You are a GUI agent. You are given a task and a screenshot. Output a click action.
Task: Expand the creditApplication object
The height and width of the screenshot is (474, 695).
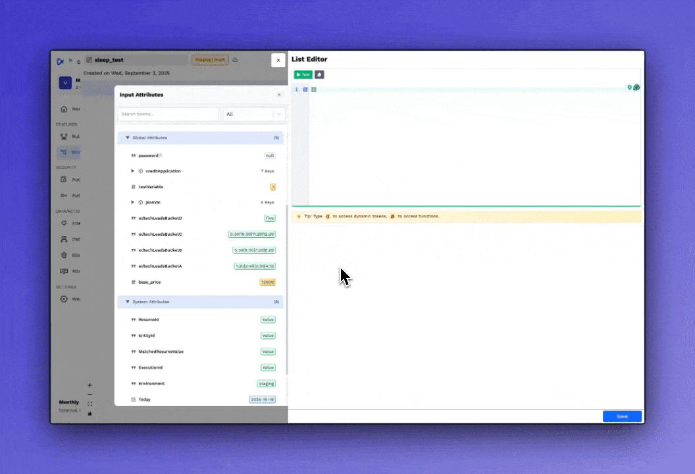(x=133, y=171)
